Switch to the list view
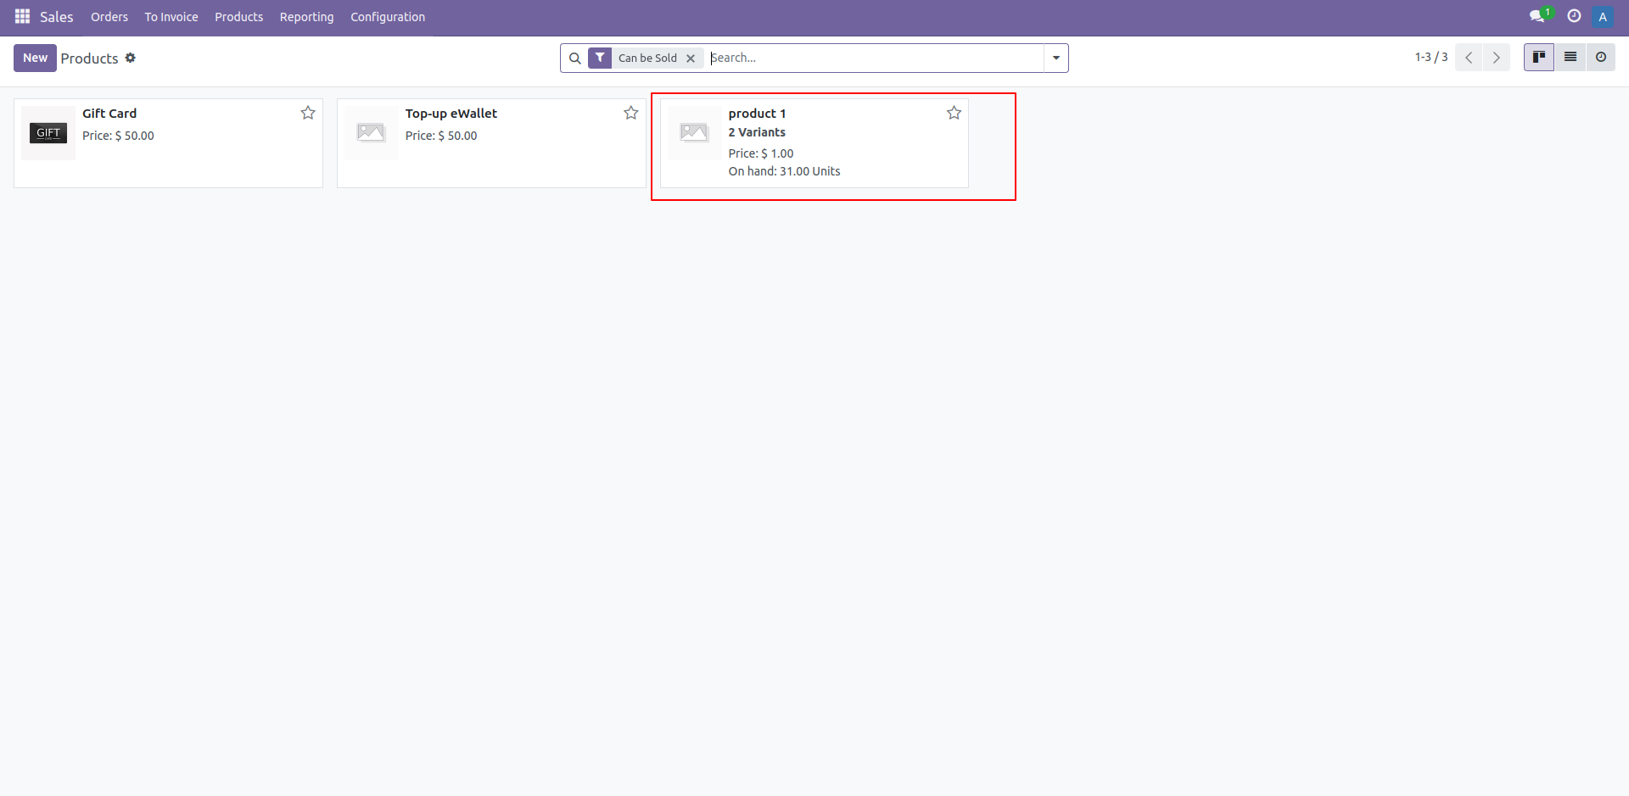This screenshot has height=796, width=1629. click(1570, 57)
